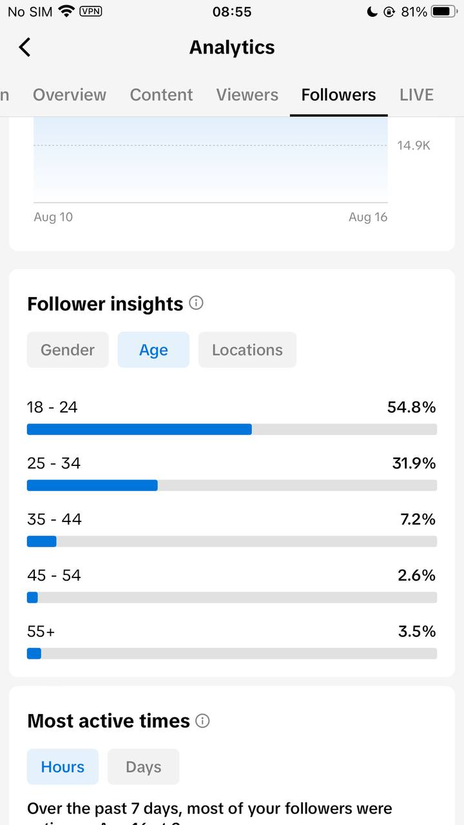
Task: Switch to the LIVE tab
Action: (x=416, y=95)
